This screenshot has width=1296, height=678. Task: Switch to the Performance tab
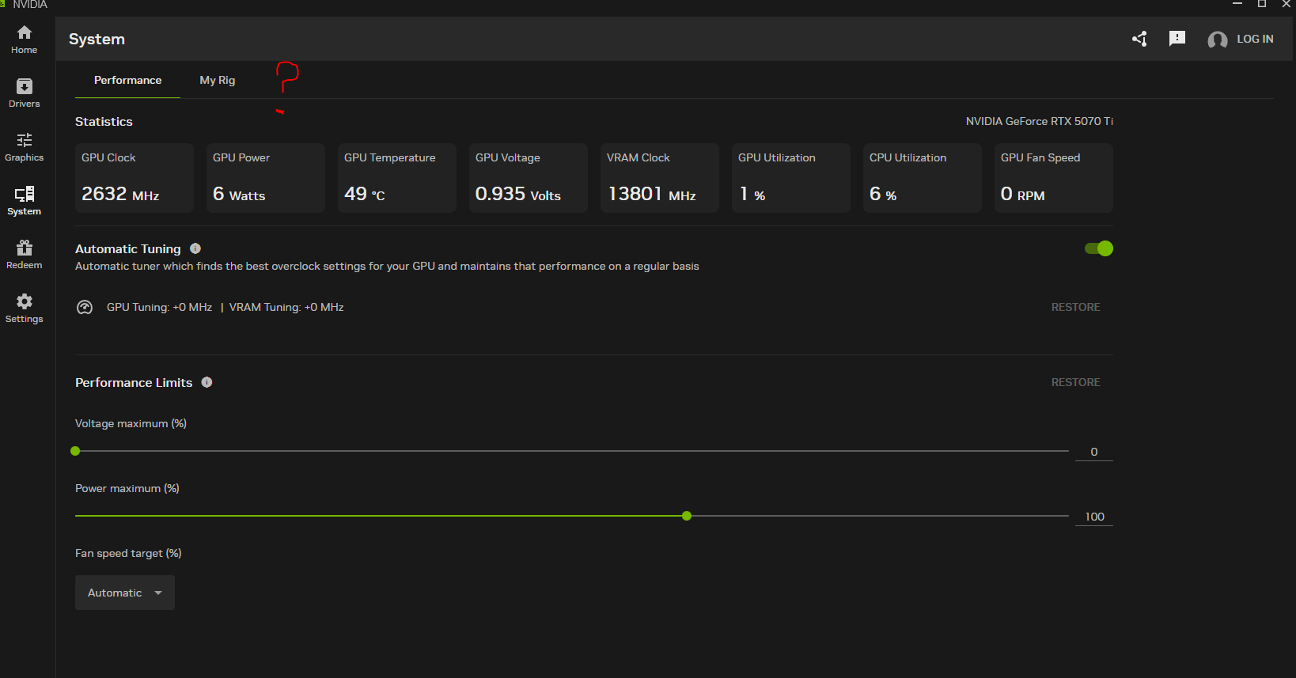(127, 80)
